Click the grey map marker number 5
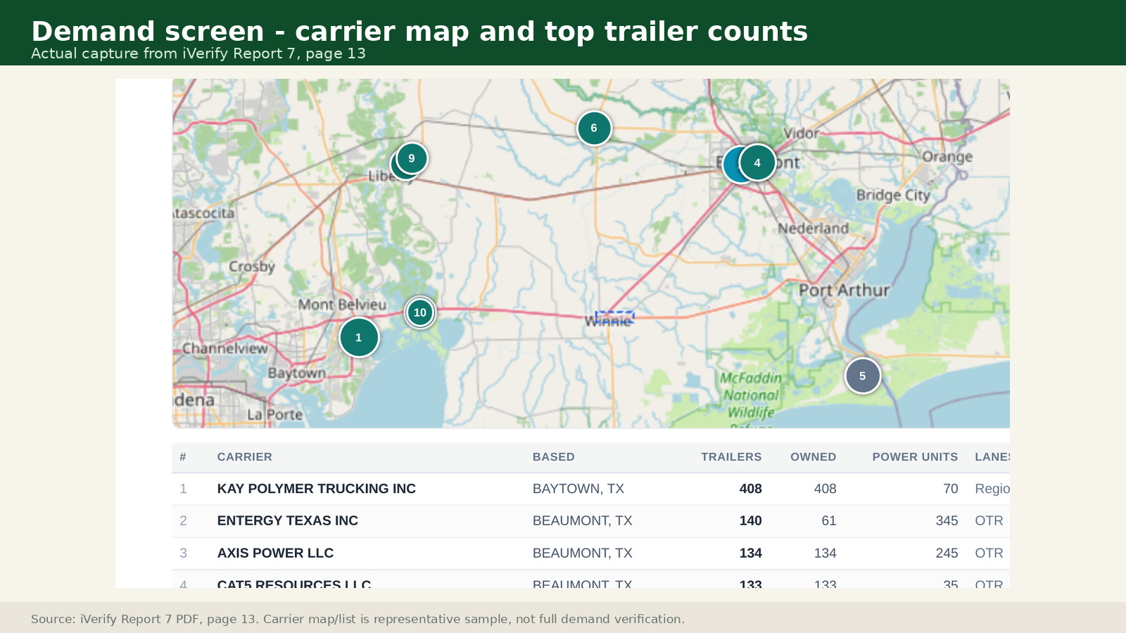Viewport: 1126px width, 633px height. 863,376
